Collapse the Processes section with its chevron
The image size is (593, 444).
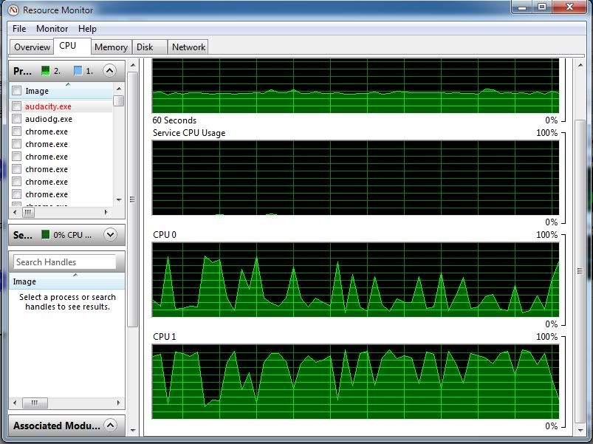109,70
